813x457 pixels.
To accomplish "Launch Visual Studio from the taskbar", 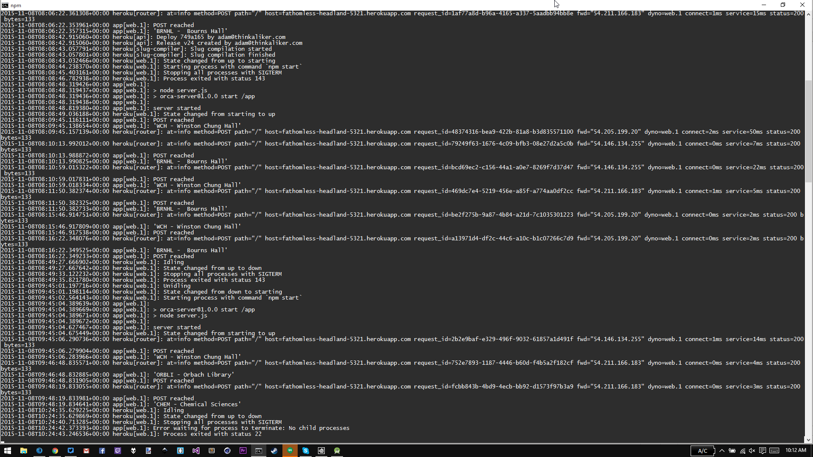I will (196, 451).
